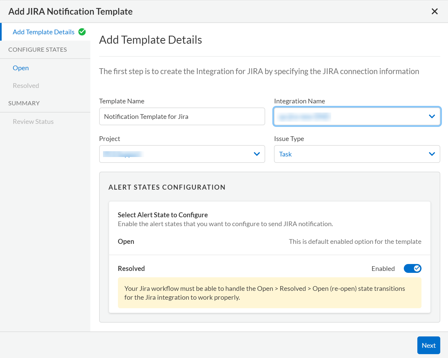Click the yellow Jira workflow warning message

(x=270, y=293)
